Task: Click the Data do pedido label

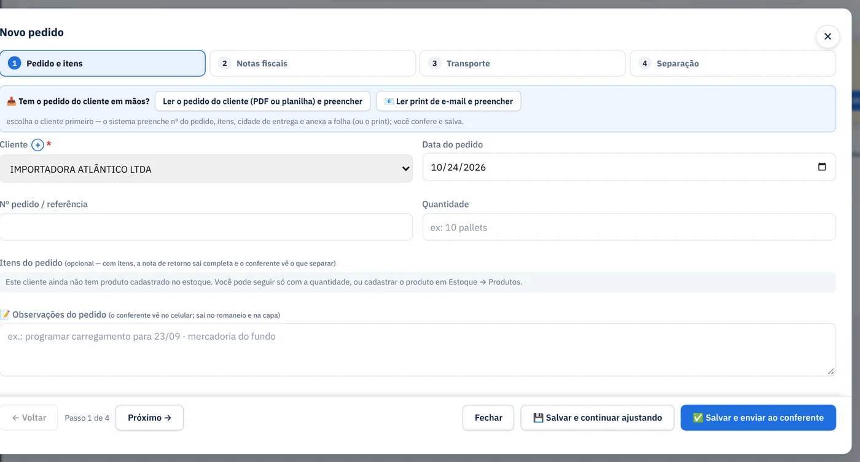Action: coord(452,145)
